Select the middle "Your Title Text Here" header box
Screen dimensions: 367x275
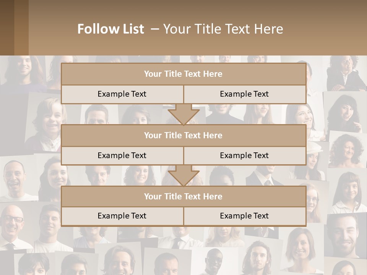(x=183, y=135)
